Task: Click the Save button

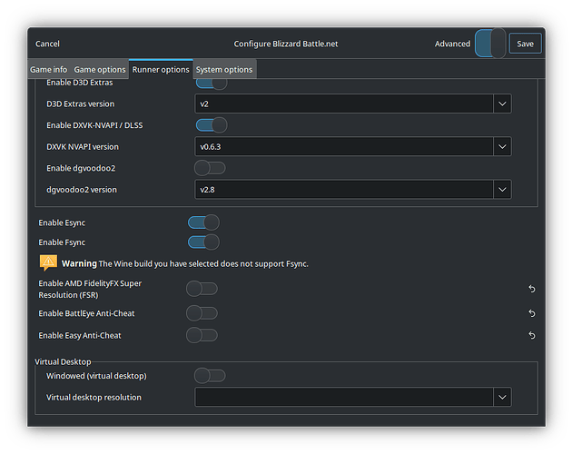Action: (526, 44)
